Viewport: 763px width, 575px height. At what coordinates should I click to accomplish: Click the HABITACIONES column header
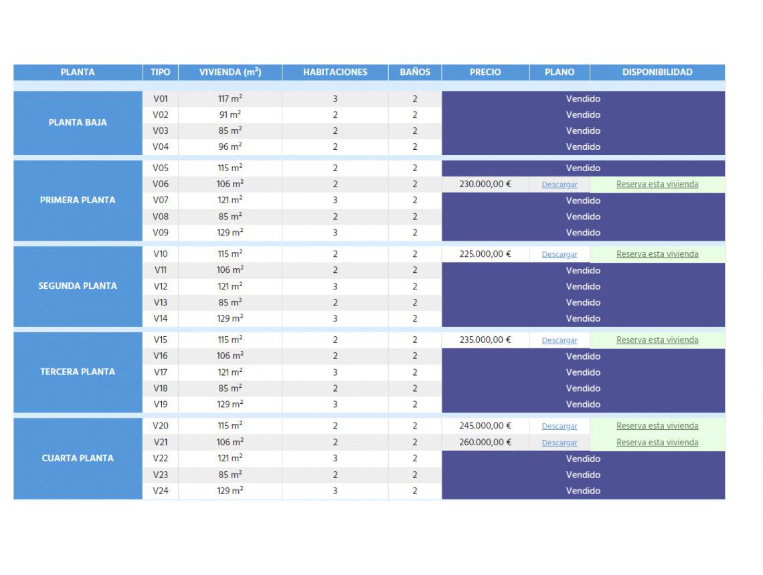click(x=335, y=72)
